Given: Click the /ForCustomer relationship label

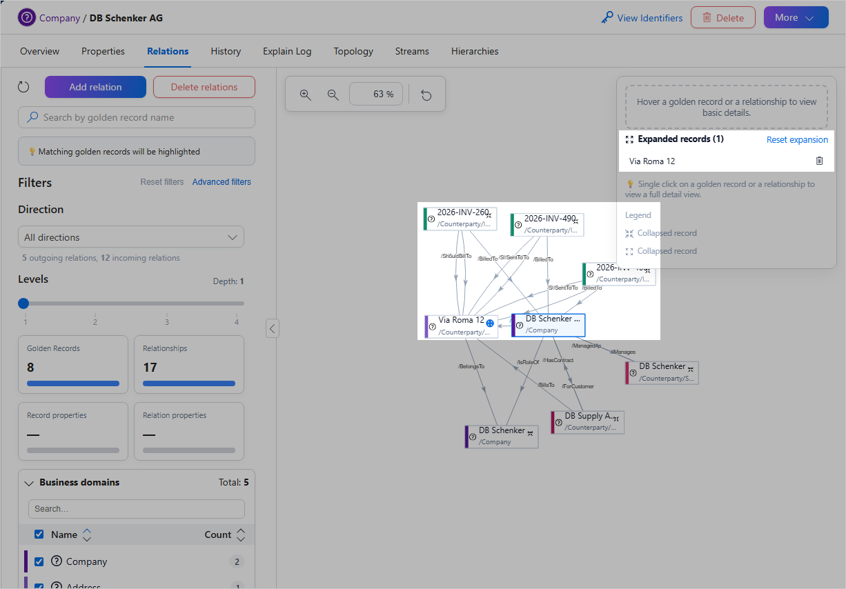Looking at the screenshot, I should click(578, 386).
